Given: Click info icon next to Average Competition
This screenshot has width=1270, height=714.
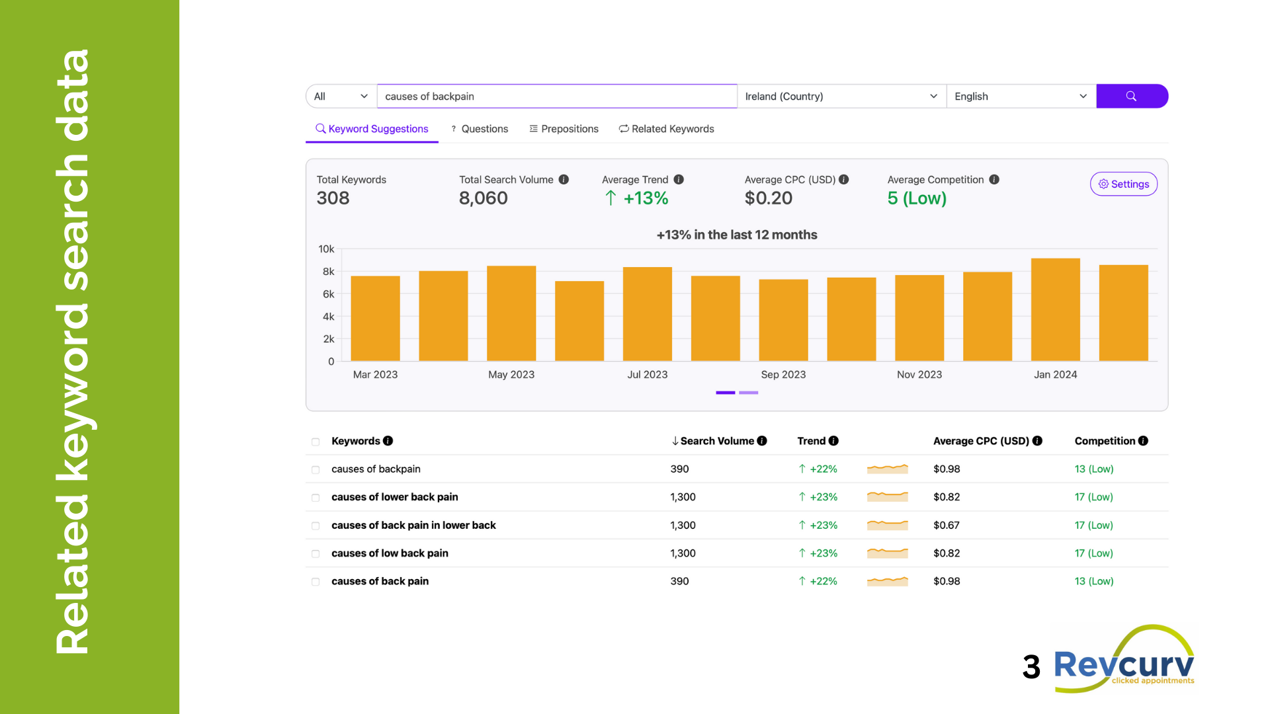Looking at the screenshot, I should pos(994,179).
